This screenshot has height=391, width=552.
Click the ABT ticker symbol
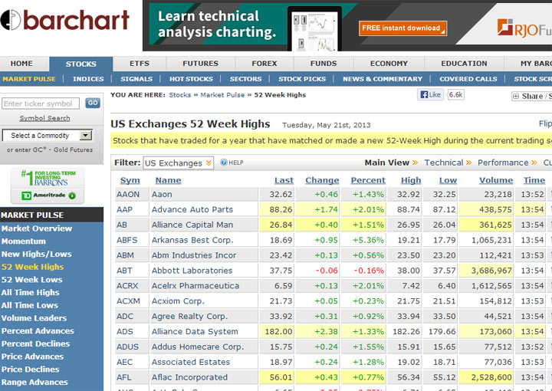tap(124, 271)
